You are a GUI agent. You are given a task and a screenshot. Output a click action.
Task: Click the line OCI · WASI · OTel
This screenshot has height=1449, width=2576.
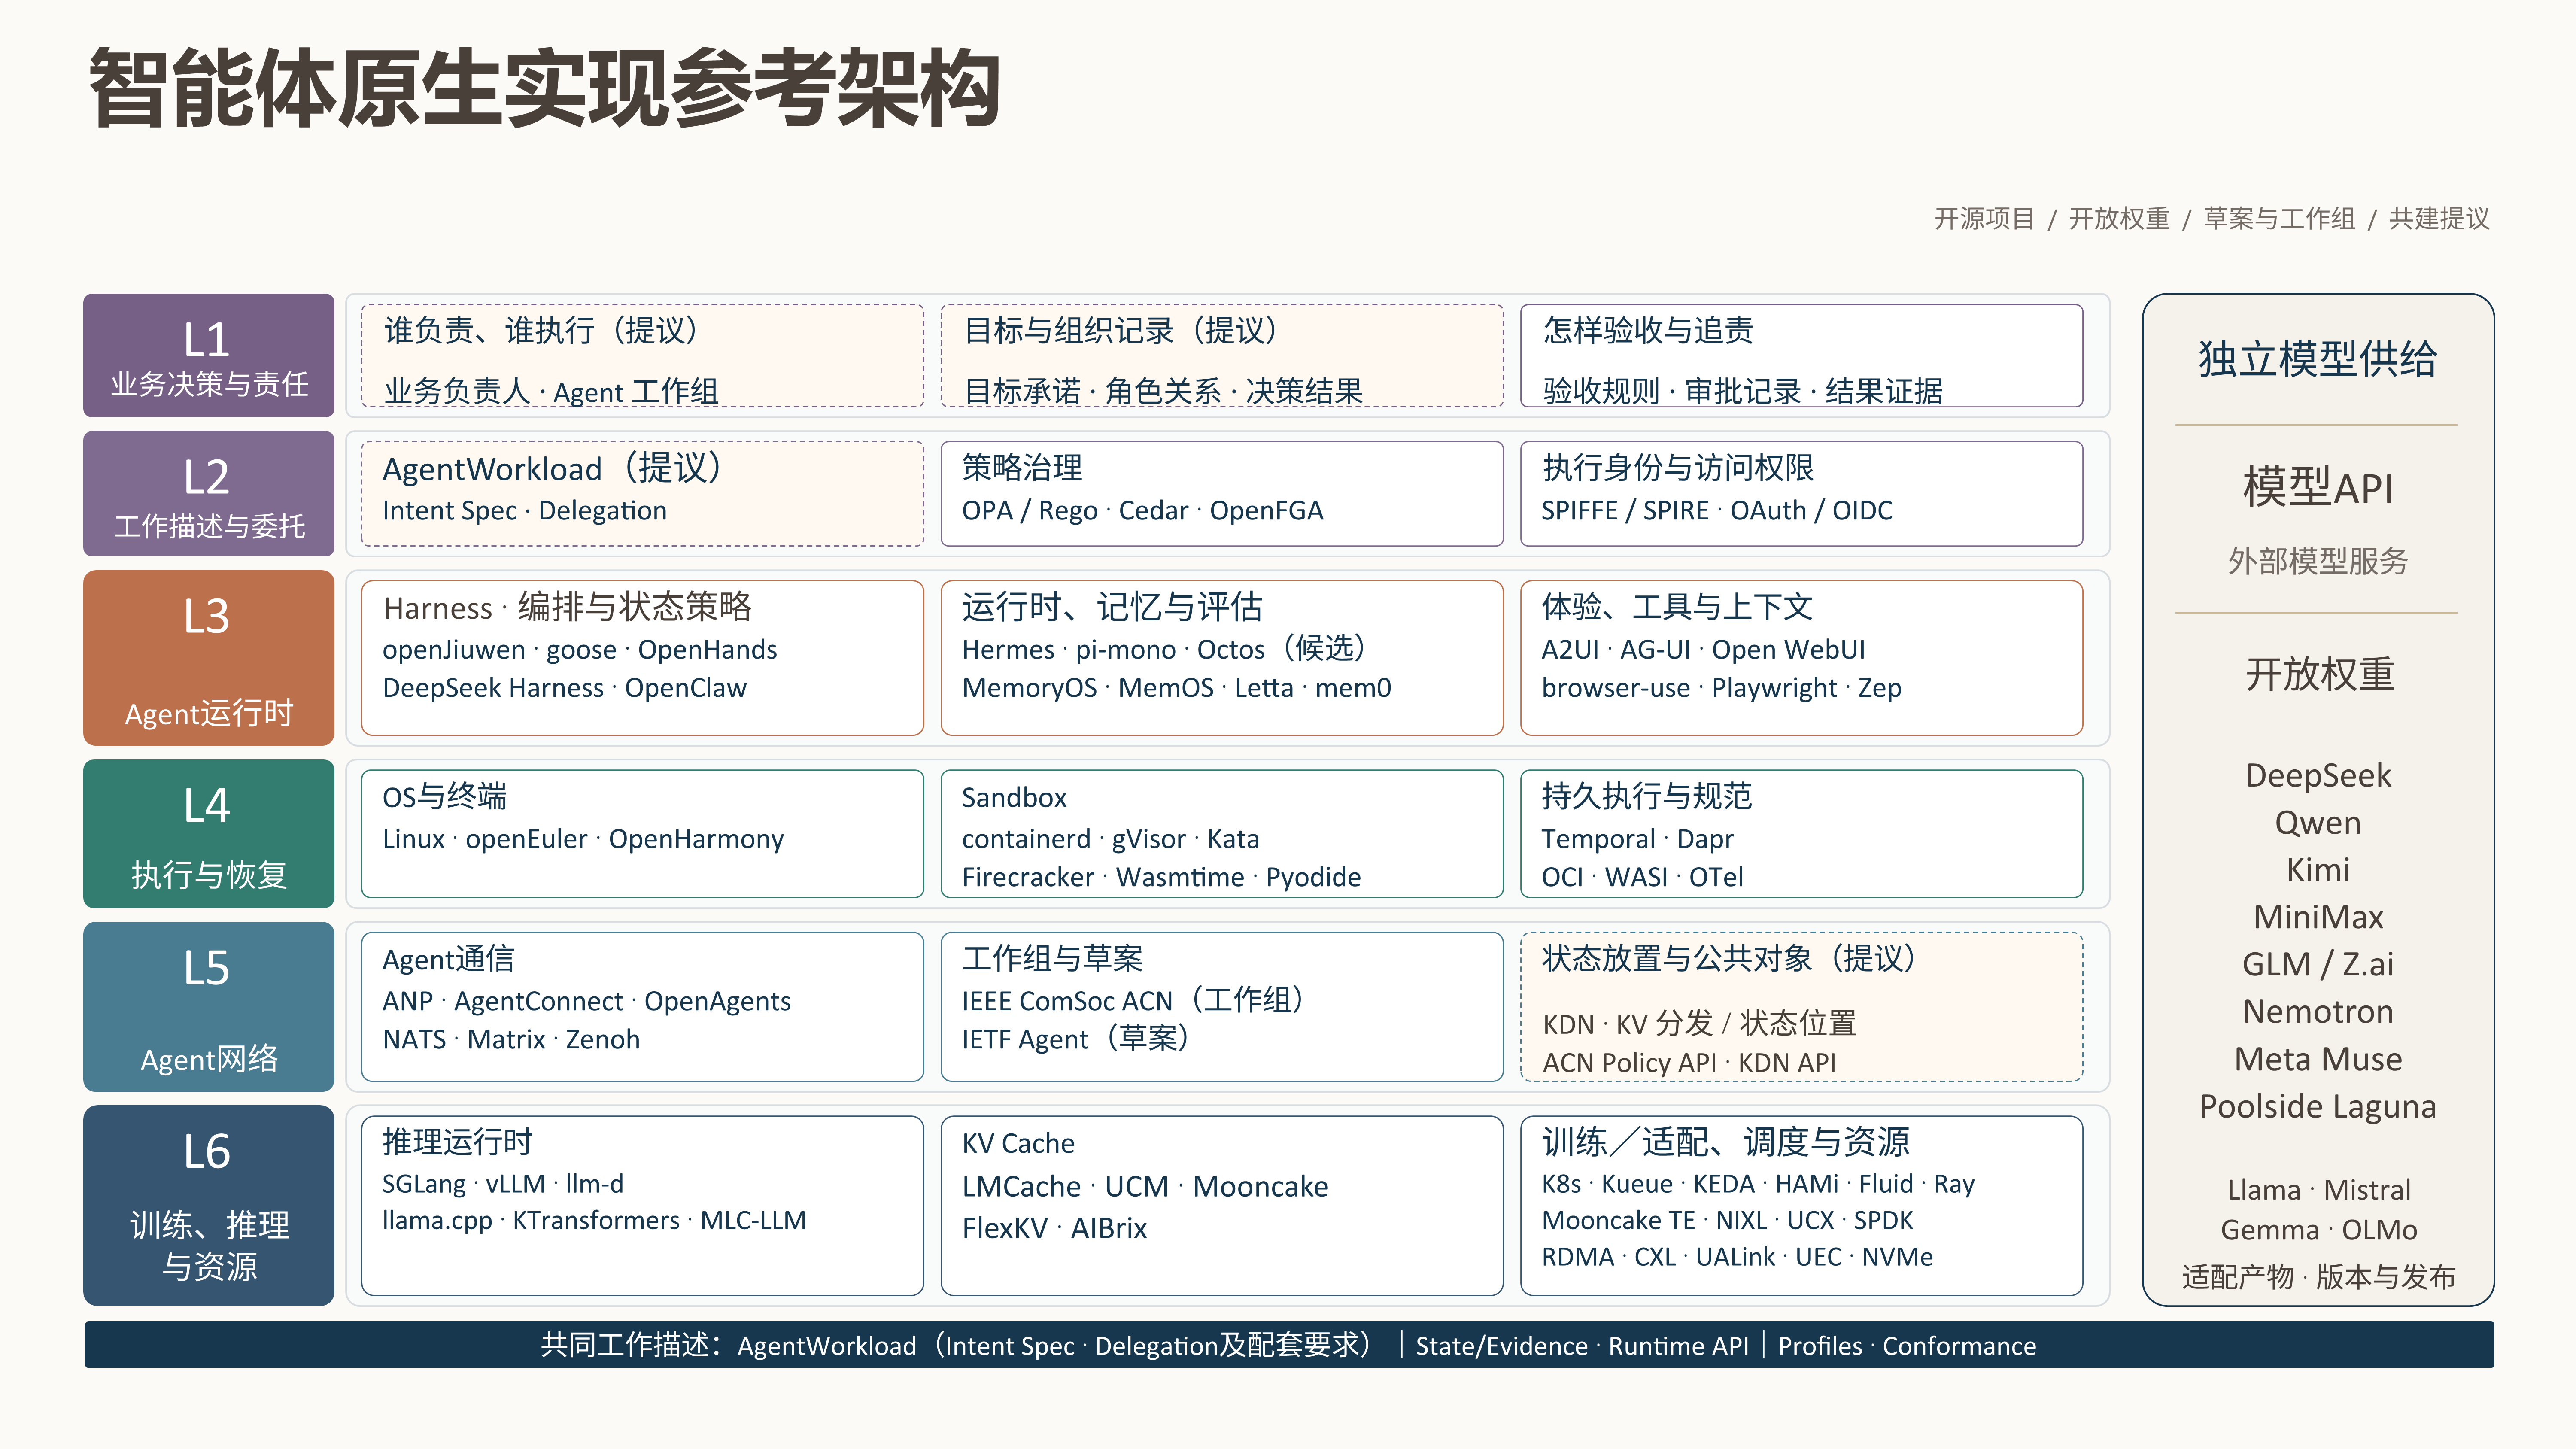[x=1642, y=877]
